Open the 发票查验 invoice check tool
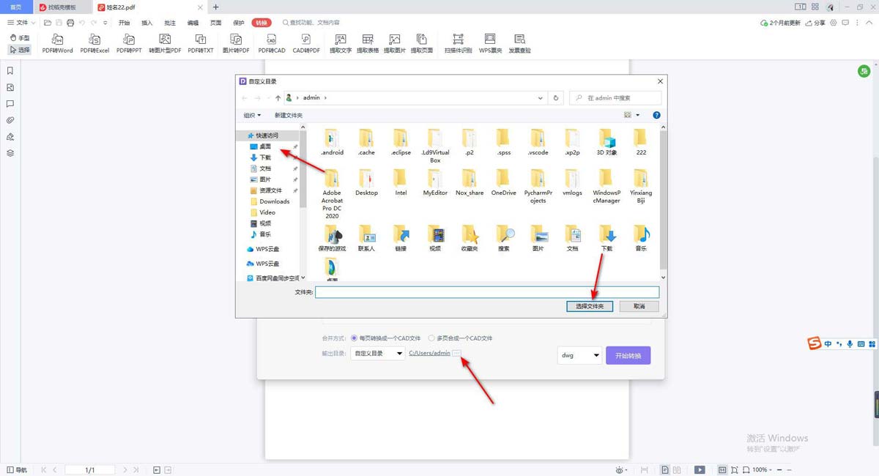Screen dimensions: 879x476 [x=519, y=43]
